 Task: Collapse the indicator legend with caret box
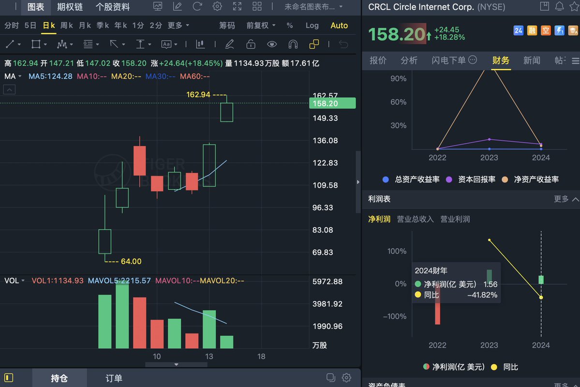click(9, 89)
